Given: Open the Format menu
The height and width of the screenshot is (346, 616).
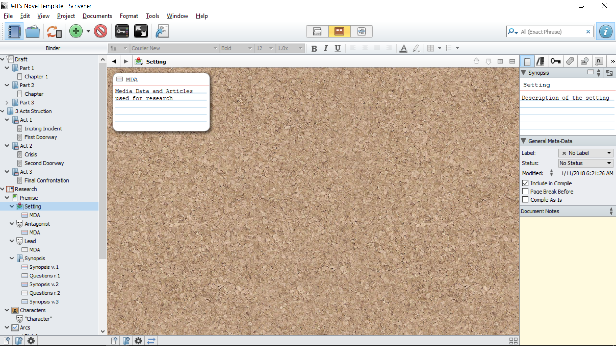Looking at the screenshot, I should [x=129, y=16].
